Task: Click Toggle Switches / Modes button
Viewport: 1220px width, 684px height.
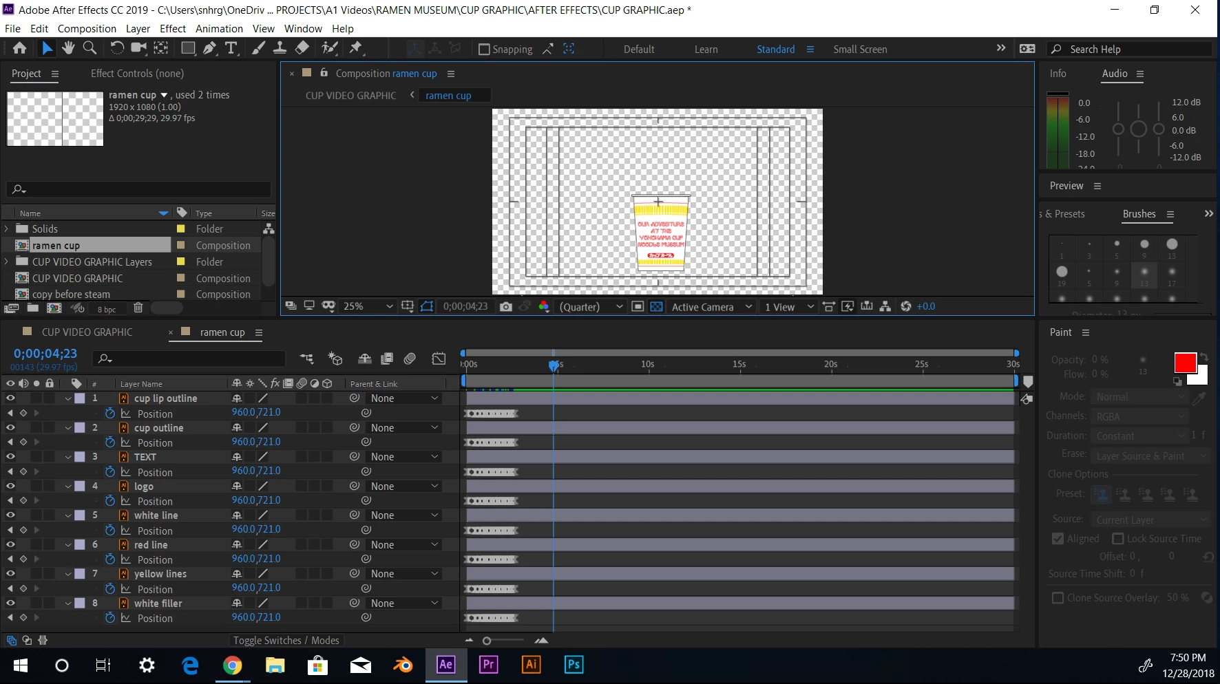Action: click(x=286, y=641)
